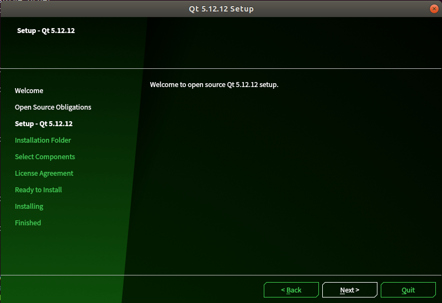Select the License Agreement step
This screenshot has width=442, height=303.
[44, 174]
